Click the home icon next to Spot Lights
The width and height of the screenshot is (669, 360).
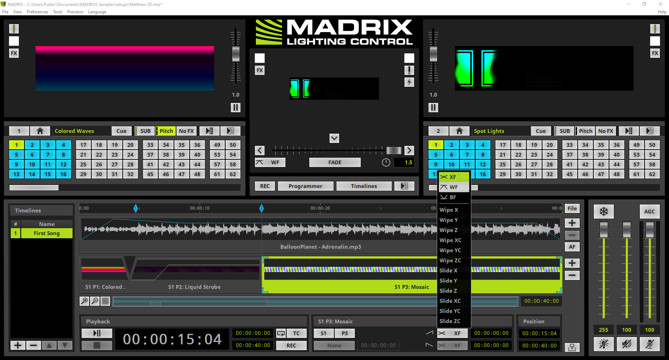459,131
